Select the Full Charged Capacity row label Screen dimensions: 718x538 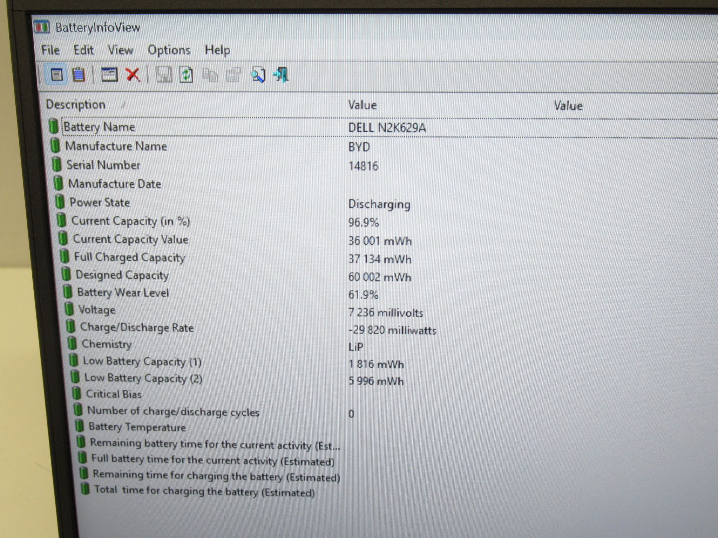click(130, 257)
